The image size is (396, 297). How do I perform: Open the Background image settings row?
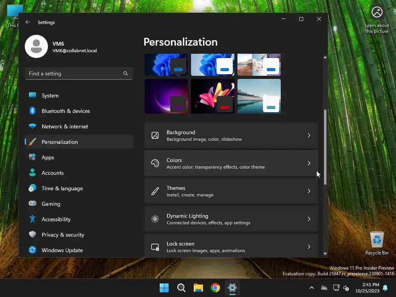[231, 135]
